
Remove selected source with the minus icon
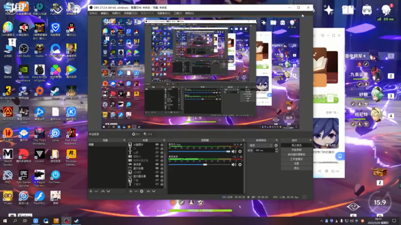[x=136, y=191]
